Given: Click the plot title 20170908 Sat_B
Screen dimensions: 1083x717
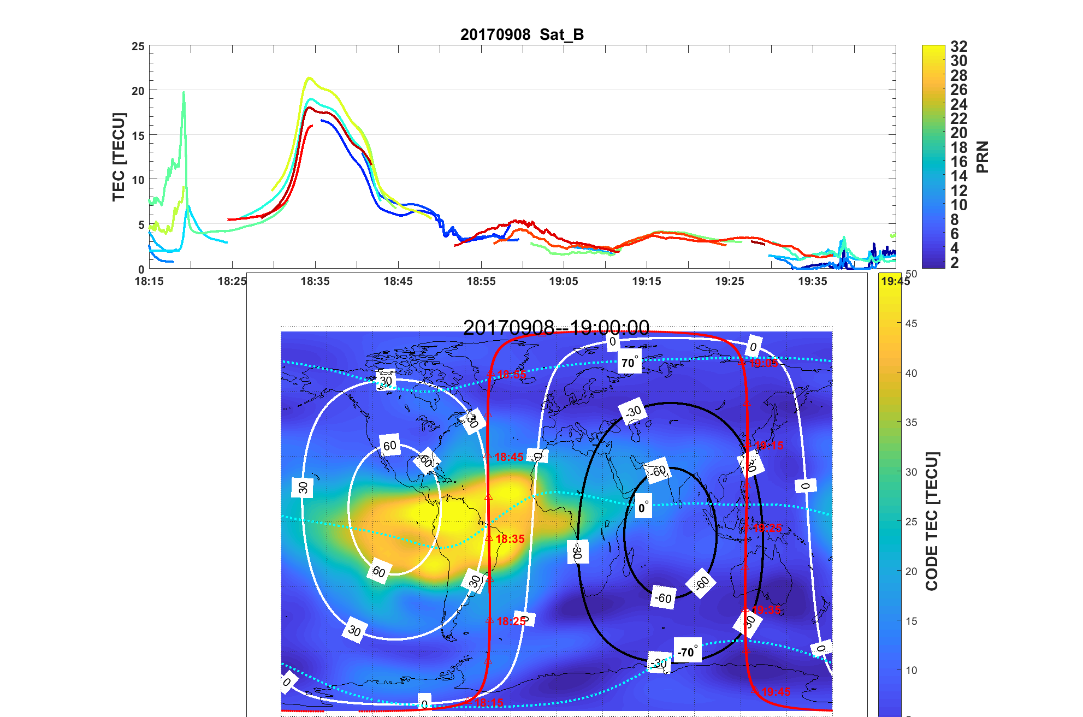Looking at the screenshot, I should tap(522, 34).
